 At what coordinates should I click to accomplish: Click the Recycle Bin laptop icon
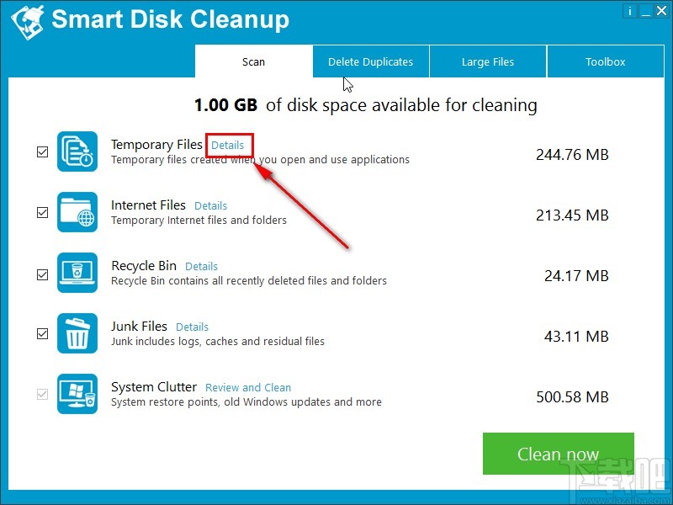[x=77, y=273]
